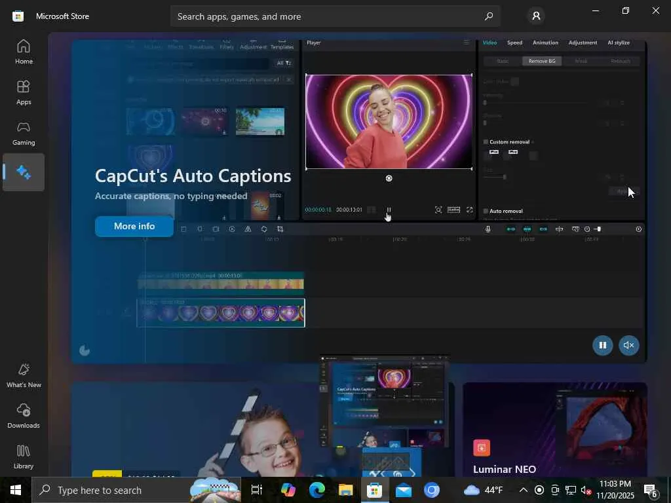Pause the CapCut banner video
Screen dimensions: 671x503
pos(603,345)
